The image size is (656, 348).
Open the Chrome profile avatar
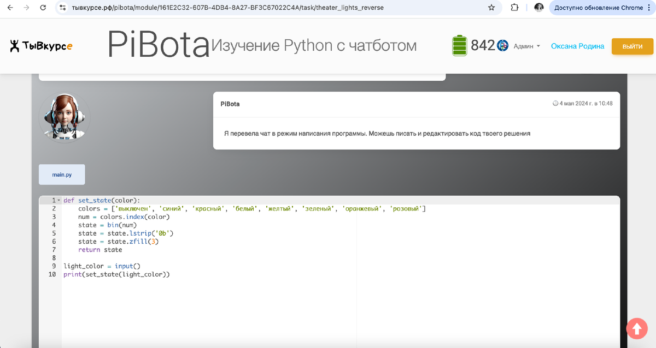[x=539, y=8]
